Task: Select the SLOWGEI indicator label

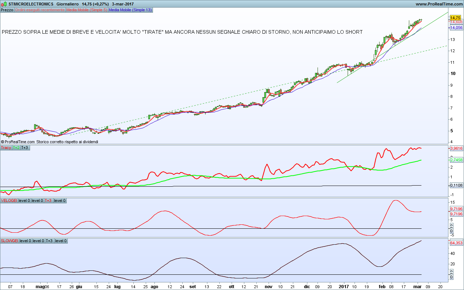Action: tap(9, 241)
